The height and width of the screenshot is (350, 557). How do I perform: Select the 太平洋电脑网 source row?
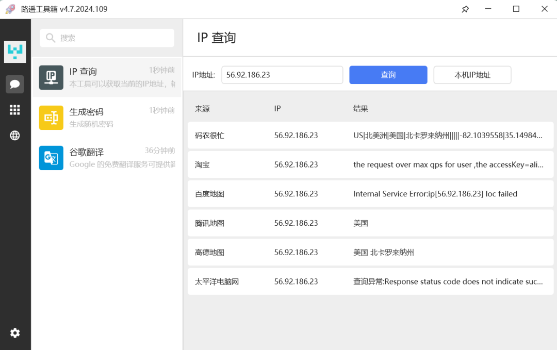(x=370, y=281)
